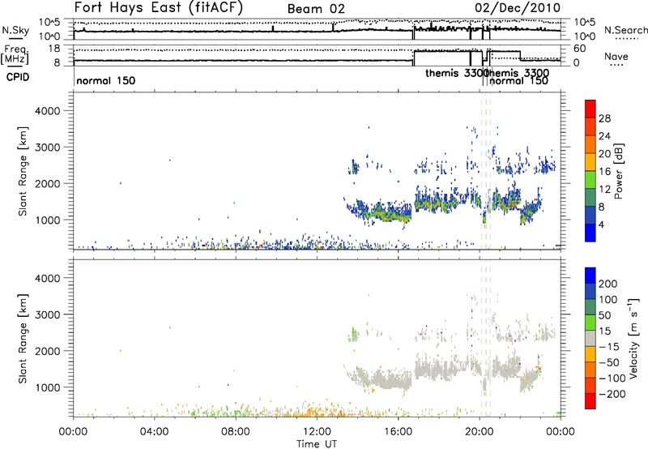Click the 'Freq. [MHz]' label
The image size is (648, 449).
[x=15, y=55]
